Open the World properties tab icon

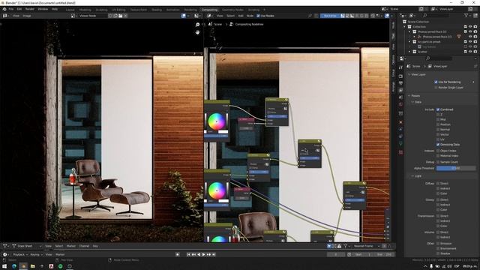tap(400, 105)
